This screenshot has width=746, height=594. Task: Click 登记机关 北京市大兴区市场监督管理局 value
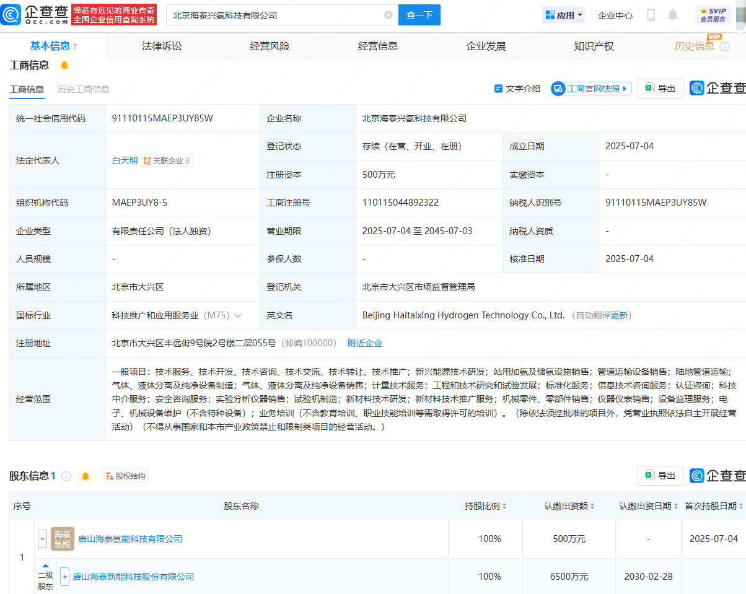419,287
